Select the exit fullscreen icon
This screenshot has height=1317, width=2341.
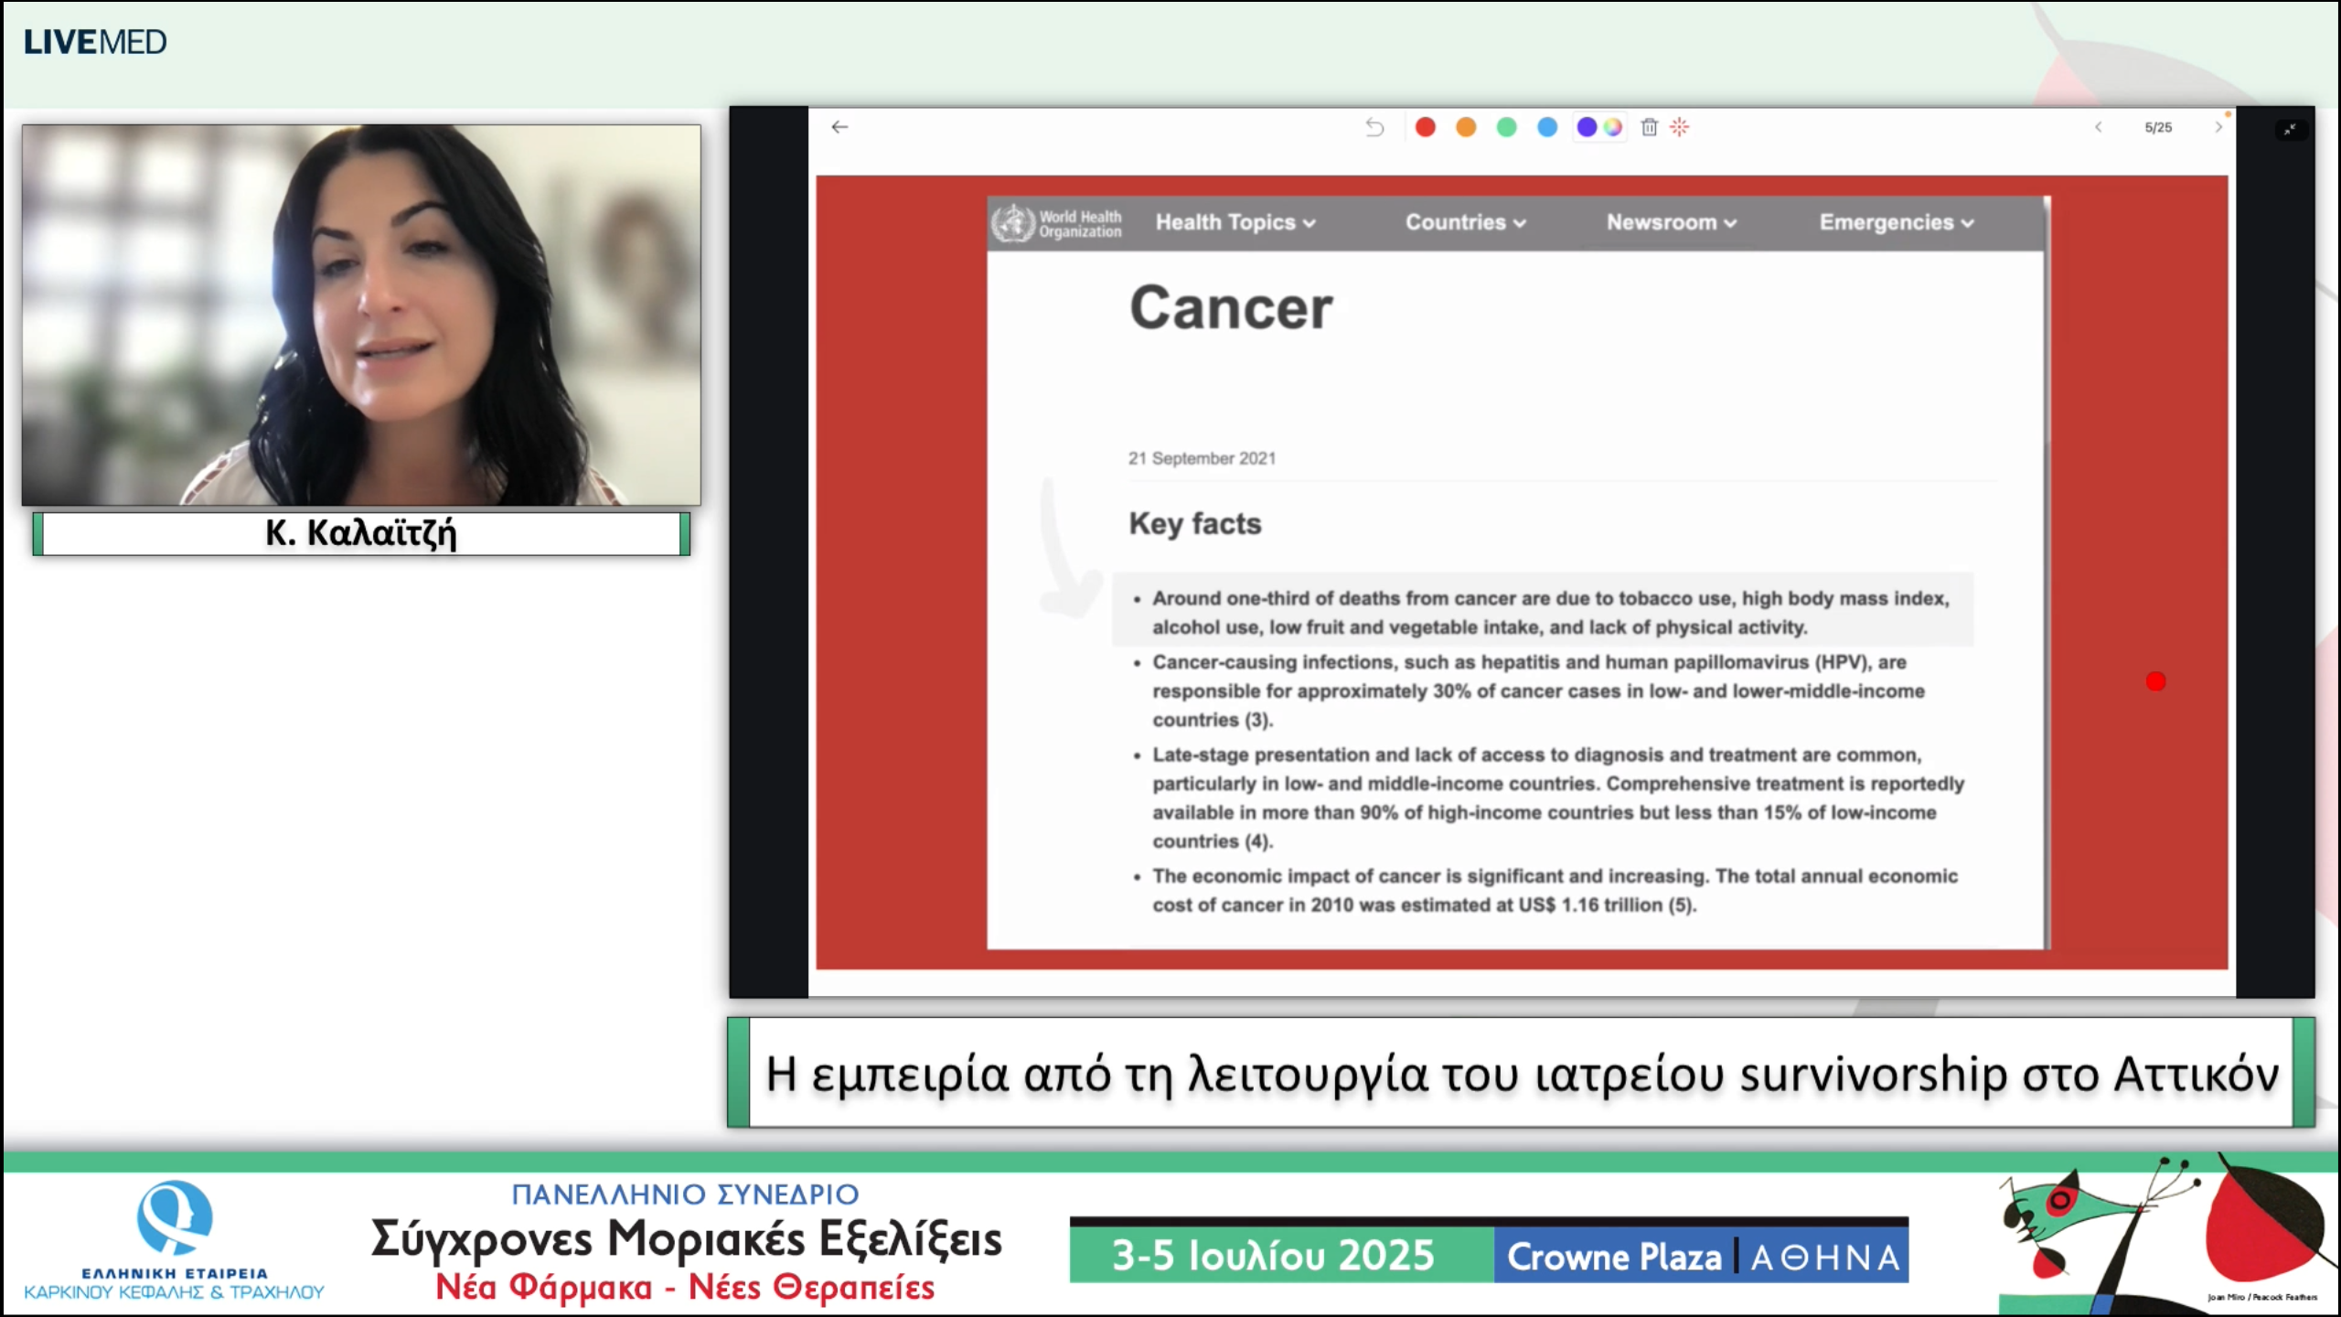[x=2290, y=130]
